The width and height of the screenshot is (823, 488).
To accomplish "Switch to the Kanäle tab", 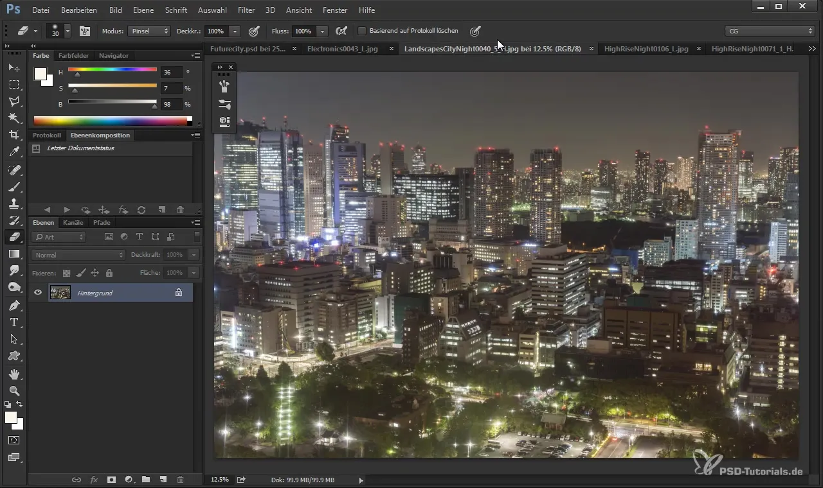I will (73, 223).
